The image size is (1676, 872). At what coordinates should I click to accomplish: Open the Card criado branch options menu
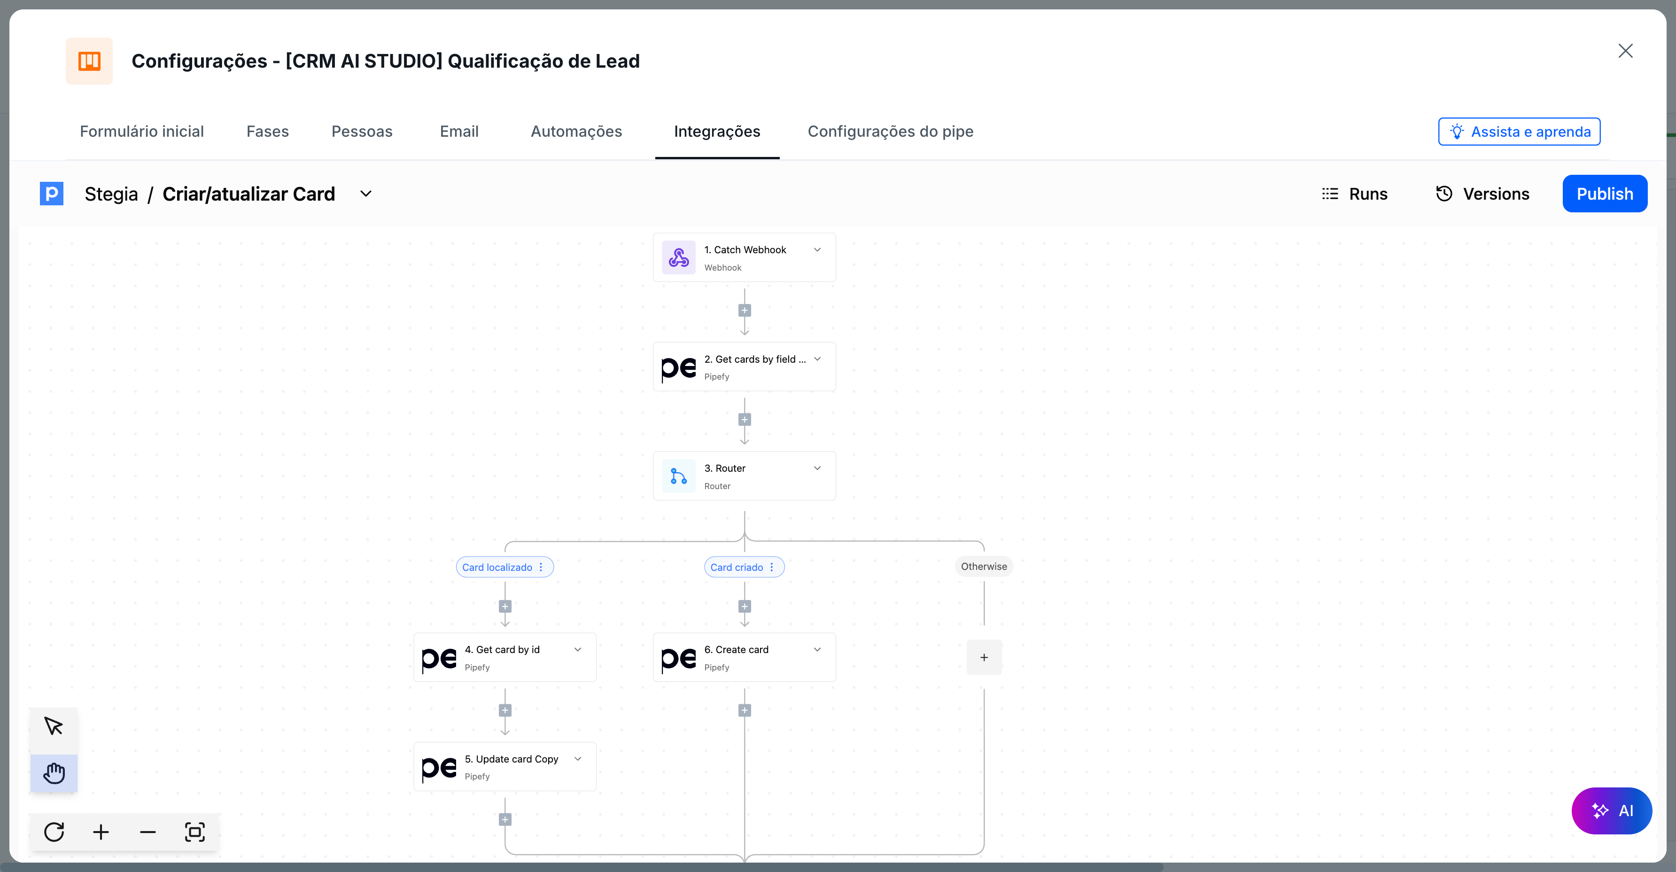(x=772, y=568)
